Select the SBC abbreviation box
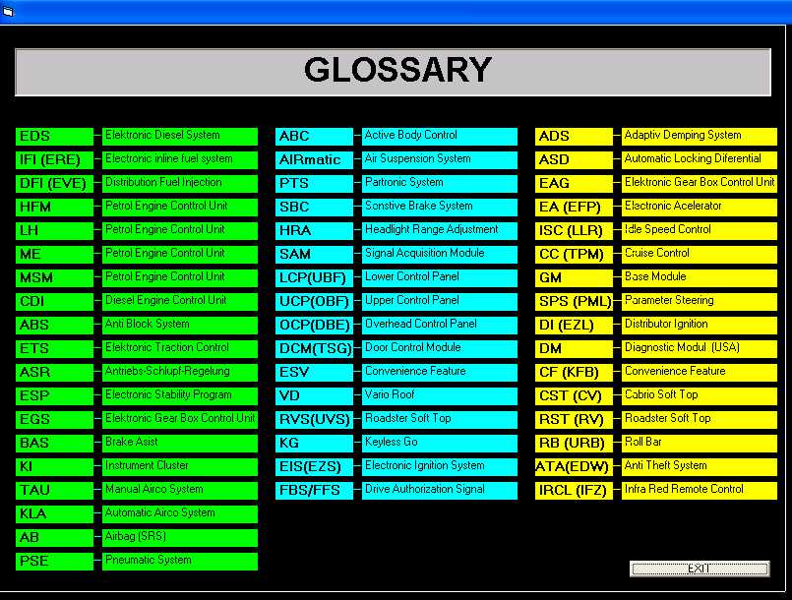Viewport: 792px width, 600px height. point(314,207)
